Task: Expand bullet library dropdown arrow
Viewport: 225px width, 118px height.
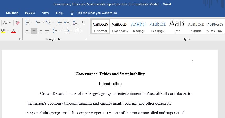Action: (32, 23)
